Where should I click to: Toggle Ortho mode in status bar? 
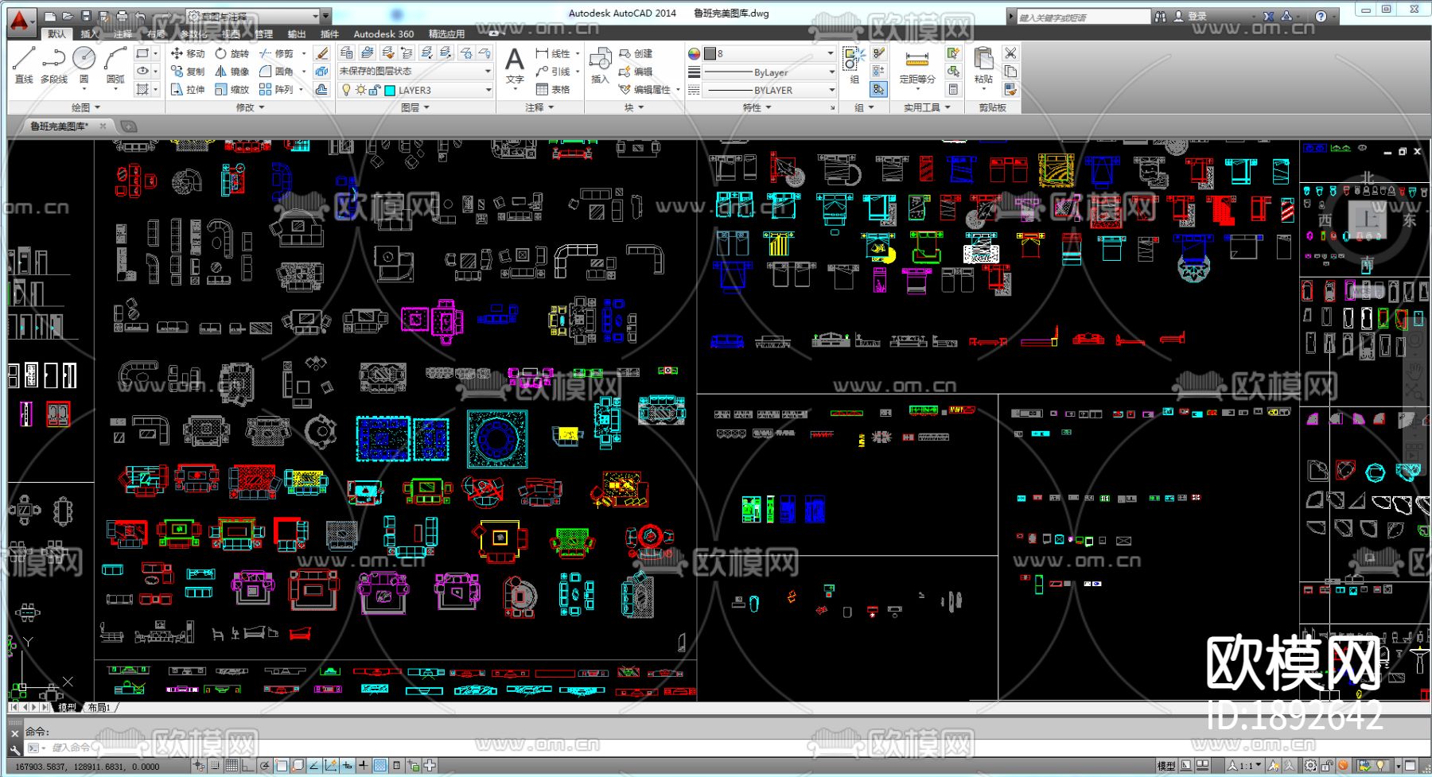click(248, 766)
